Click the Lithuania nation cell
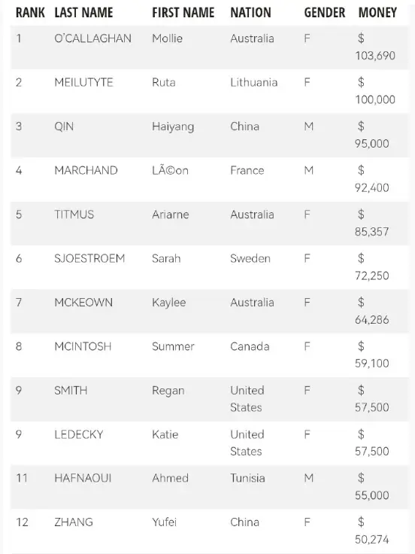This screenshot has height=554, width=415. (253, 82)
